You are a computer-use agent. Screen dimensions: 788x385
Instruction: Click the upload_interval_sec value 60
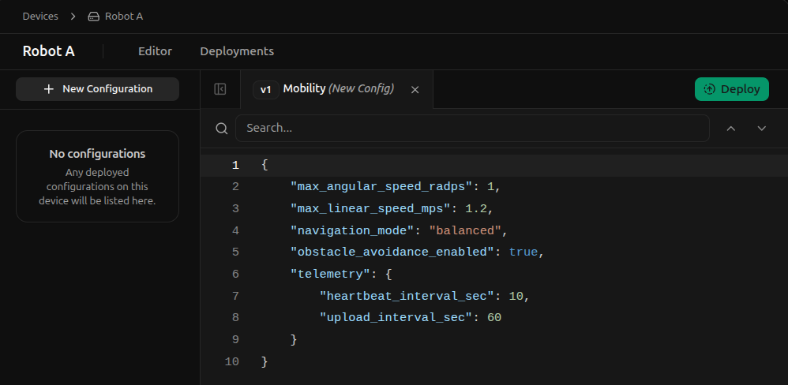493,318
